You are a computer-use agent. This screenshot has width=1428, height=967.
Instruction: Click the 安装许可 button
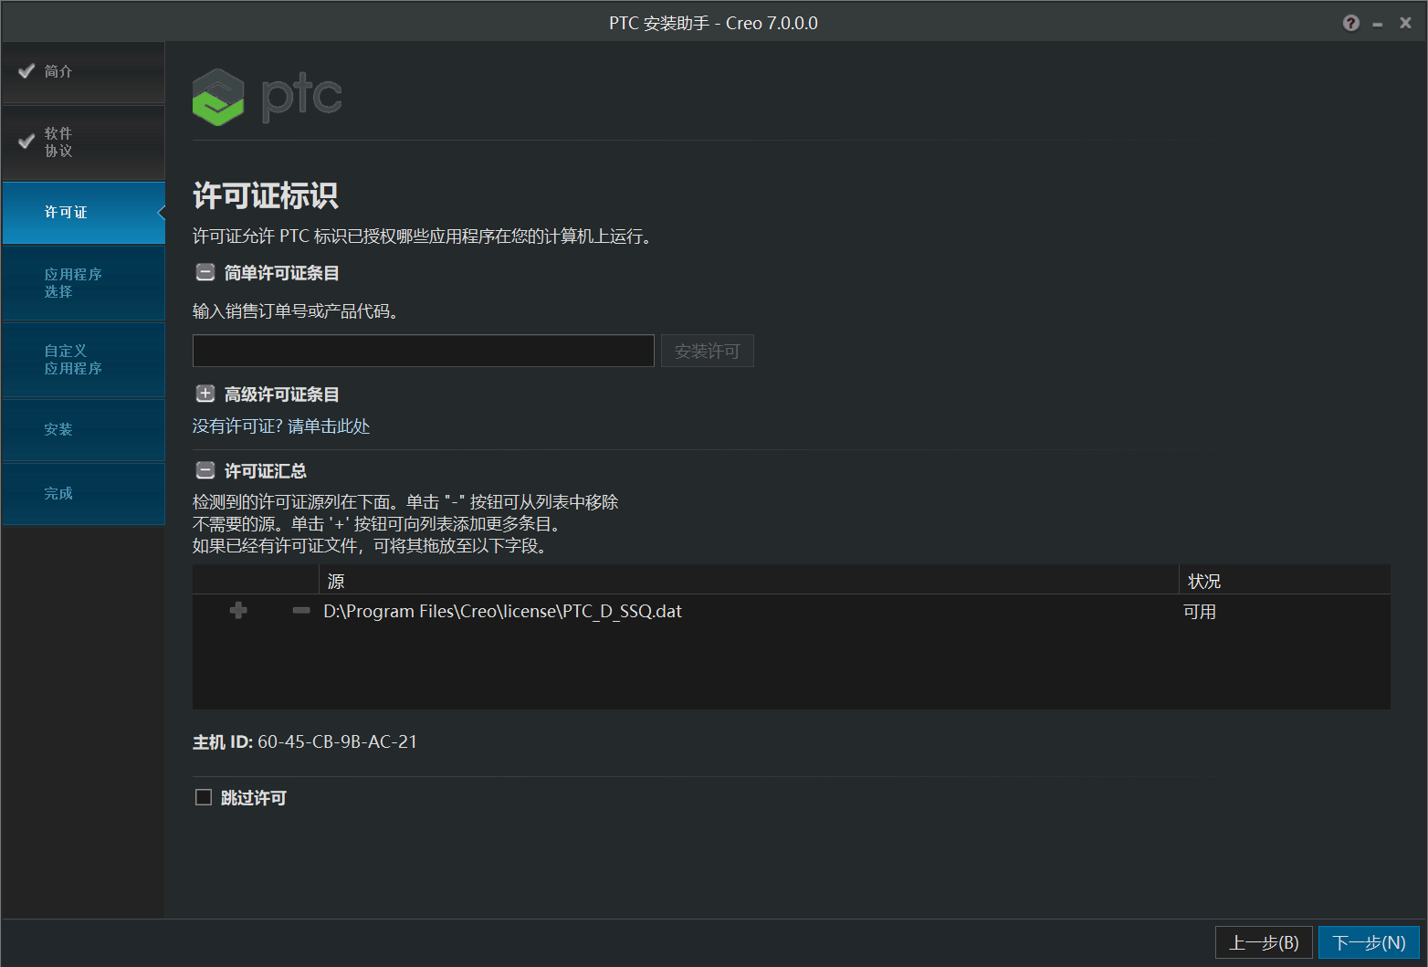click(x=707, y=351)
